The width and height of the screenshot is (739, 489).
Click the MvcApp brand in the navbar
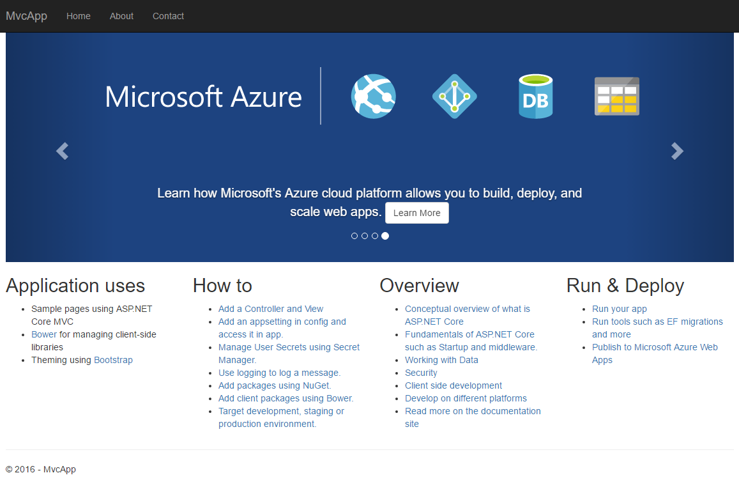point(26,16)
